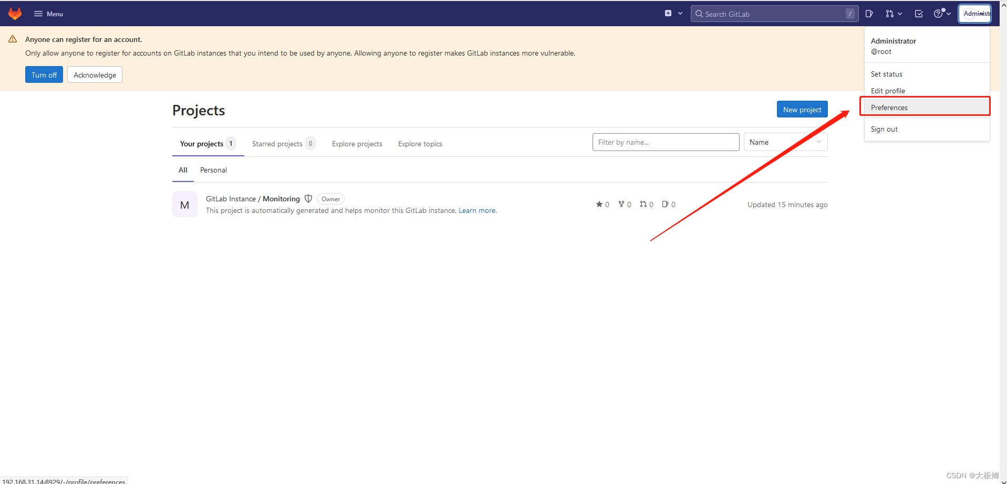
Task: Select the Personal projects sub-tab
Action: 213,170
